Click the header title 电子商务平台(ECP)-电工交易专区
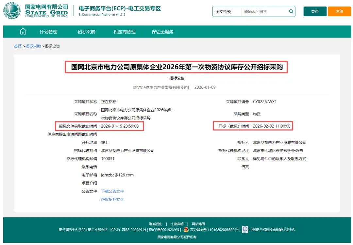This screenshot has height=245, width=353. point(120,8)
